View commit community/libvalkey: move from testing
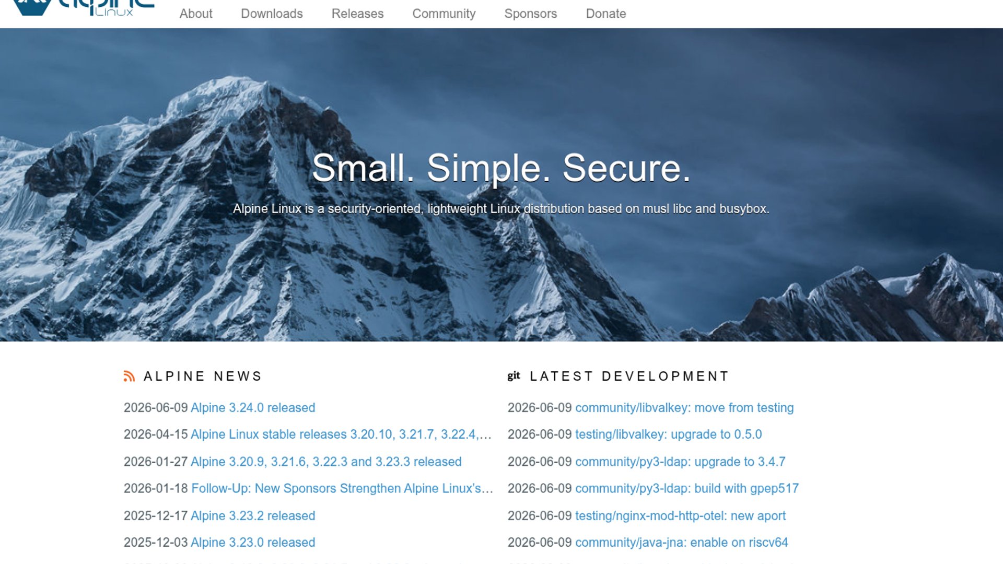The height and width of the screenshot is (564, 1003). [x=684, y=407]
